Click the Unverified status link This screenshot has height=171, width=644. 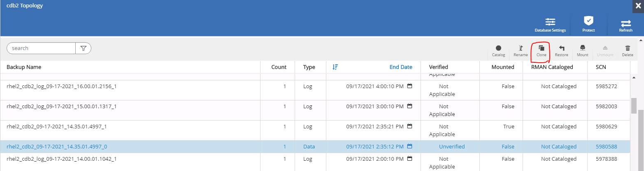(451, 146)
